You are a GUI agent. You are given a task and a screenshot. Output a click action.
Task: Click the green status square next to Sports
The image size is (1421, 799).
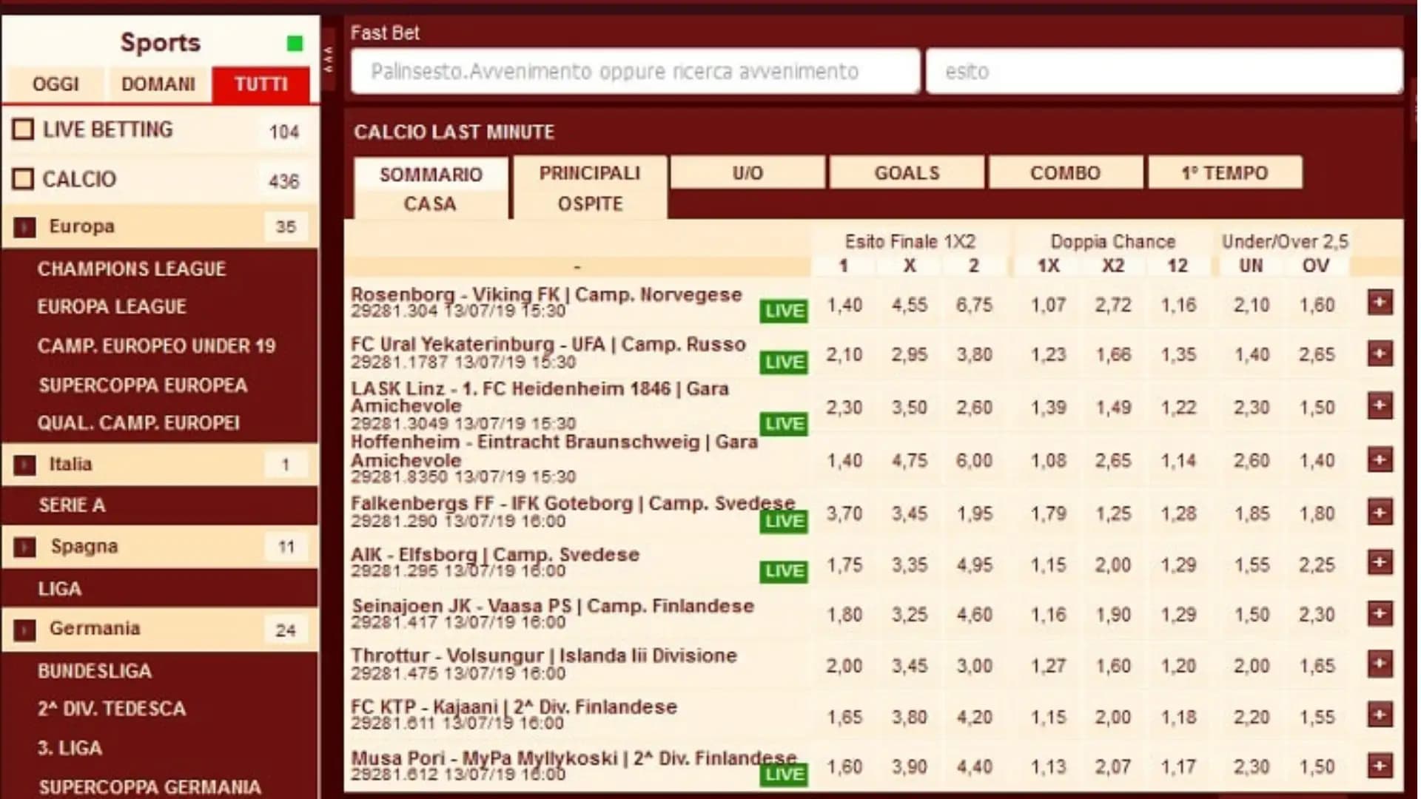click(294, 44)
